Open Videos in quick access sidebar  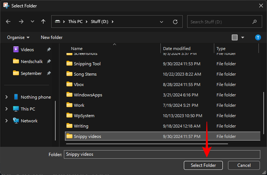27,50
